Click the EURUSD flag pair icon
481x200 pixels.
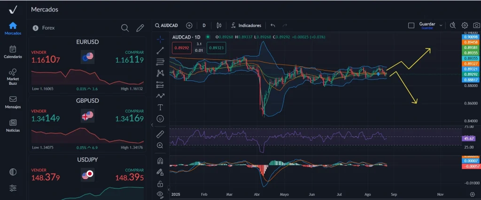click(87, 57)
